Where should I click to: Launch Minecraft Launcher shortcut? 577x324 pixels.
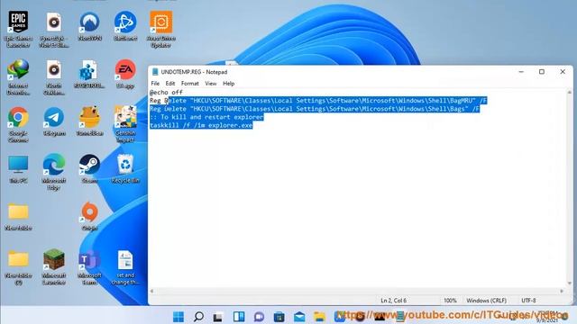coord(54,267)
